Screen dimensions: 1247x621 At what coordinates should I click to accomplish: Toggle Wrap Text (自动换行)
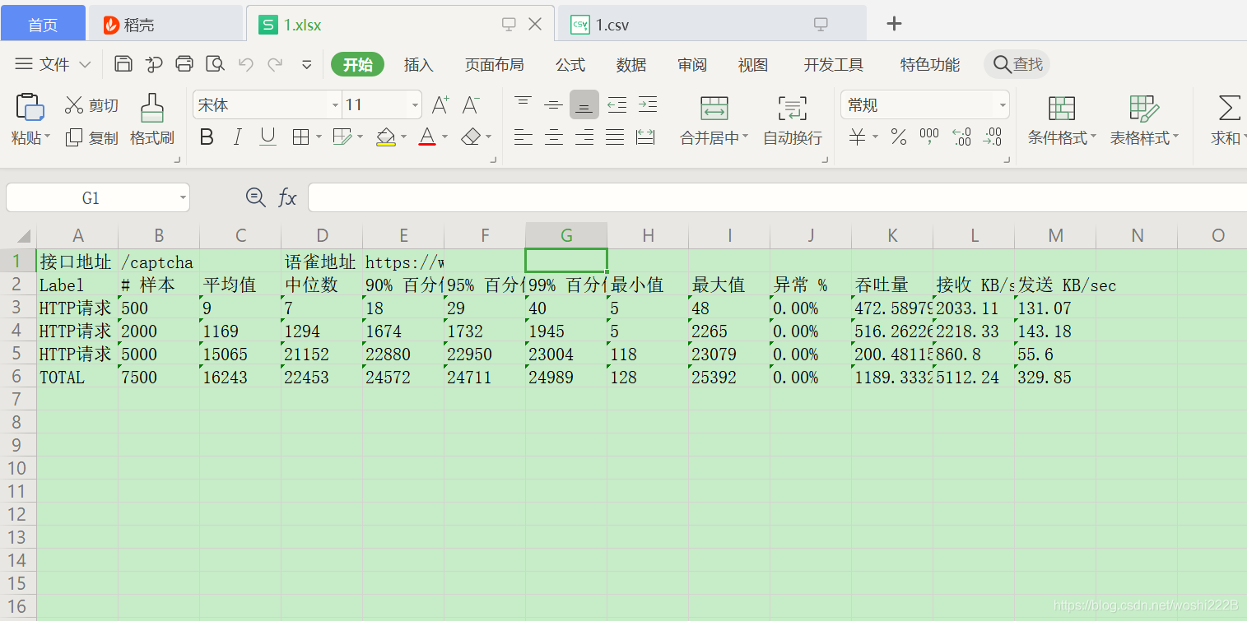pyautogui.click(x=792, y=120)
